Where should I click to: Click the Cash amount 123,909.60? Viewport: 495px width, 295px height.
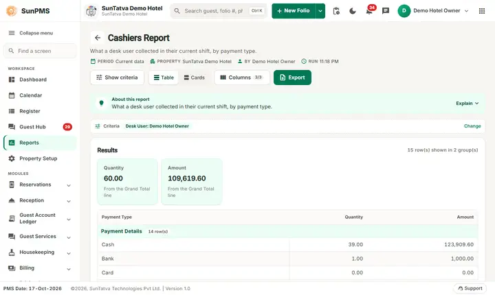459,244
